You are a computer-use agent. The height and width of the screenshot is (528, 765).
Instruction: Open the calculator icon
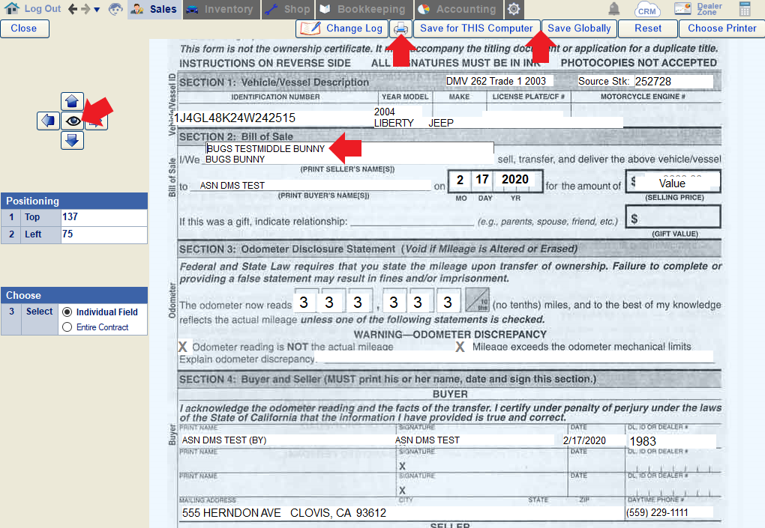[x=745, y=9]
